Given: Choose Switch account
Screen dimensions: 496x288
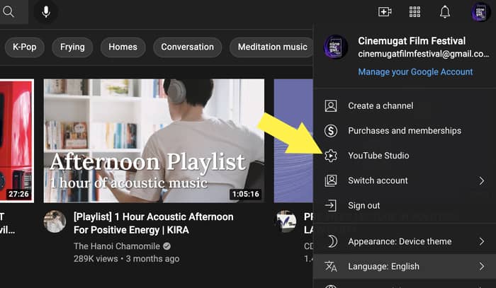Looking at the screenshot, I should tap(405, 180).
